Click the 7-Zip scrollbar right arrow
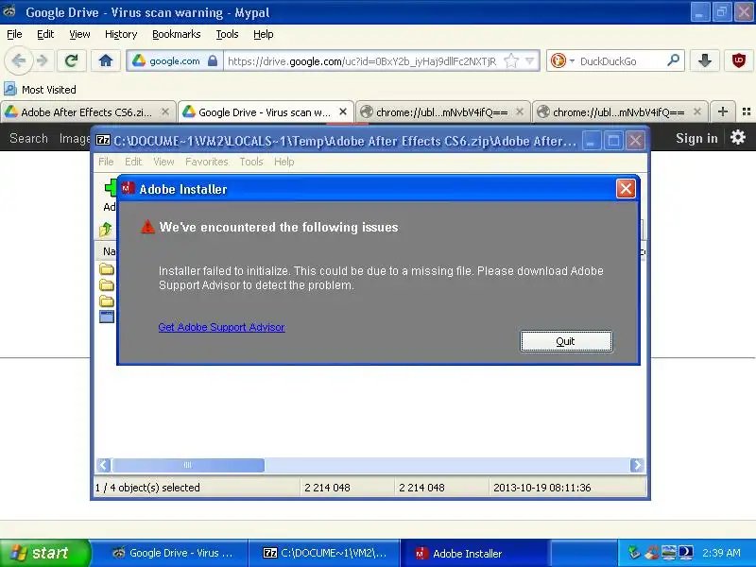Screen dimensions: 756x567 click(636, 465)
